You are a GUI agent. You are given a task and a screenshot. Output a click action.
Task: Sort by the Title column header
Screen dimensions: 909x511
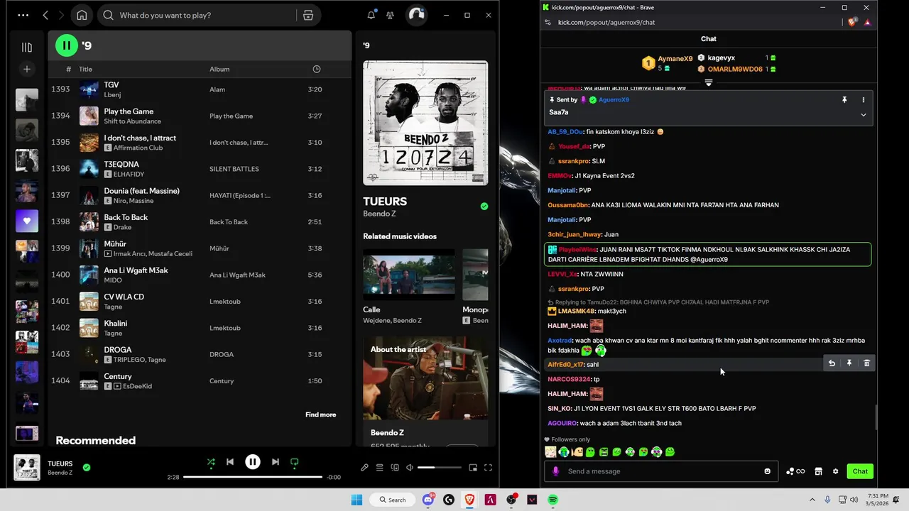85,69
